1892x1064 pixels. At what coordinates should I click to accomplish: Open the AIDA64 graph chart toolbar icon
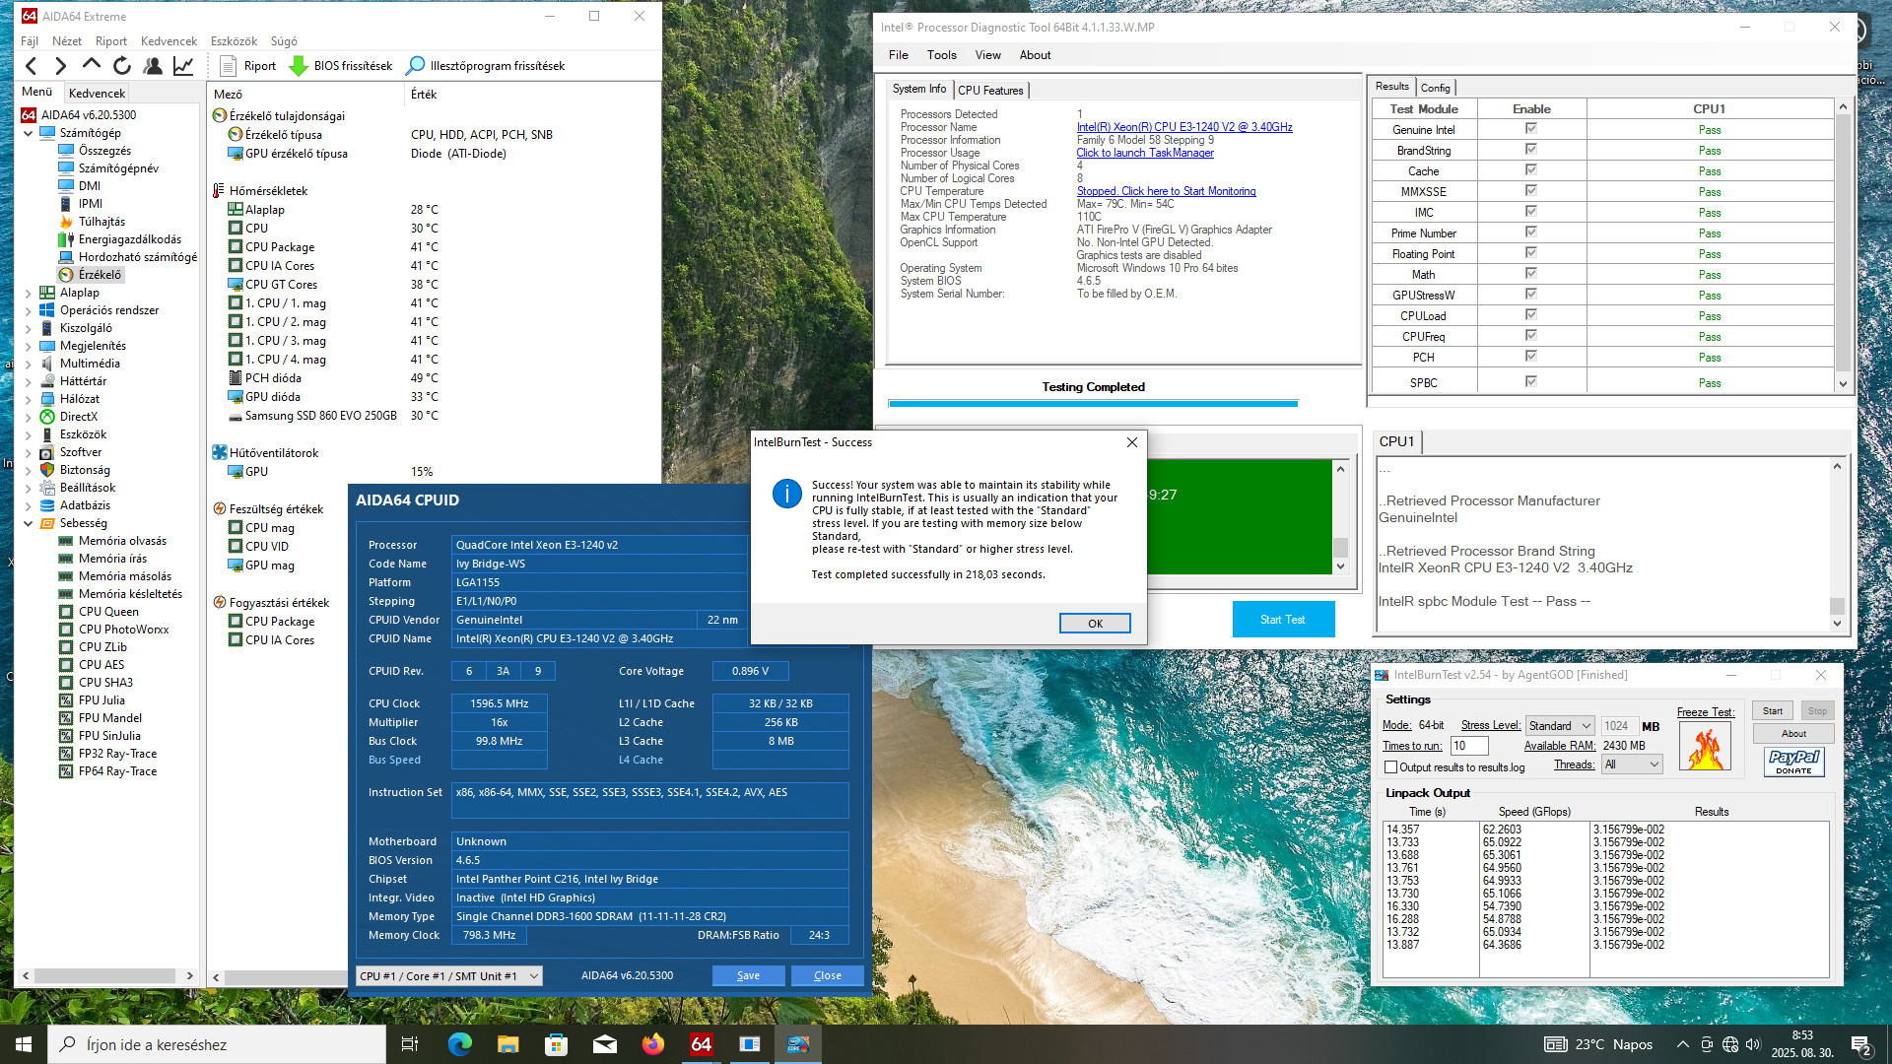tap(183, 66)
